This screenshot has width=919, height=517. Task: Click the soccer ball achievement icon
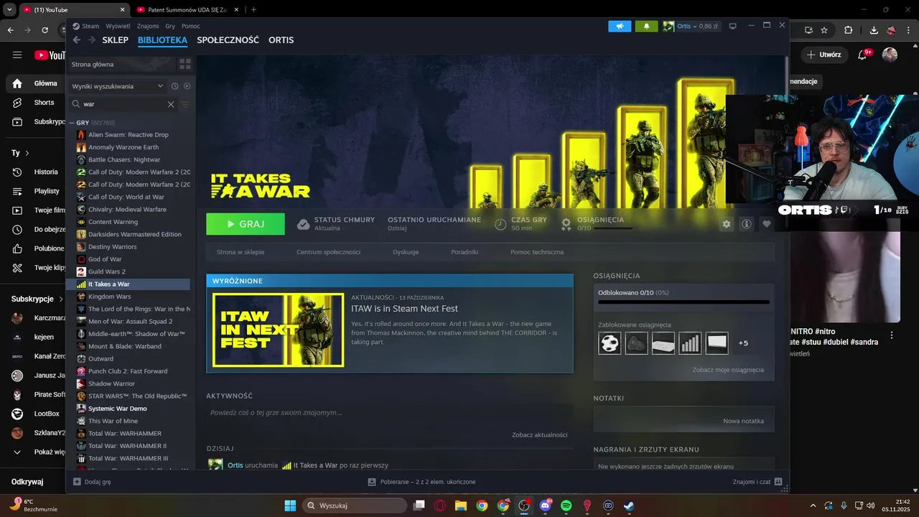[x=610, y=343]
